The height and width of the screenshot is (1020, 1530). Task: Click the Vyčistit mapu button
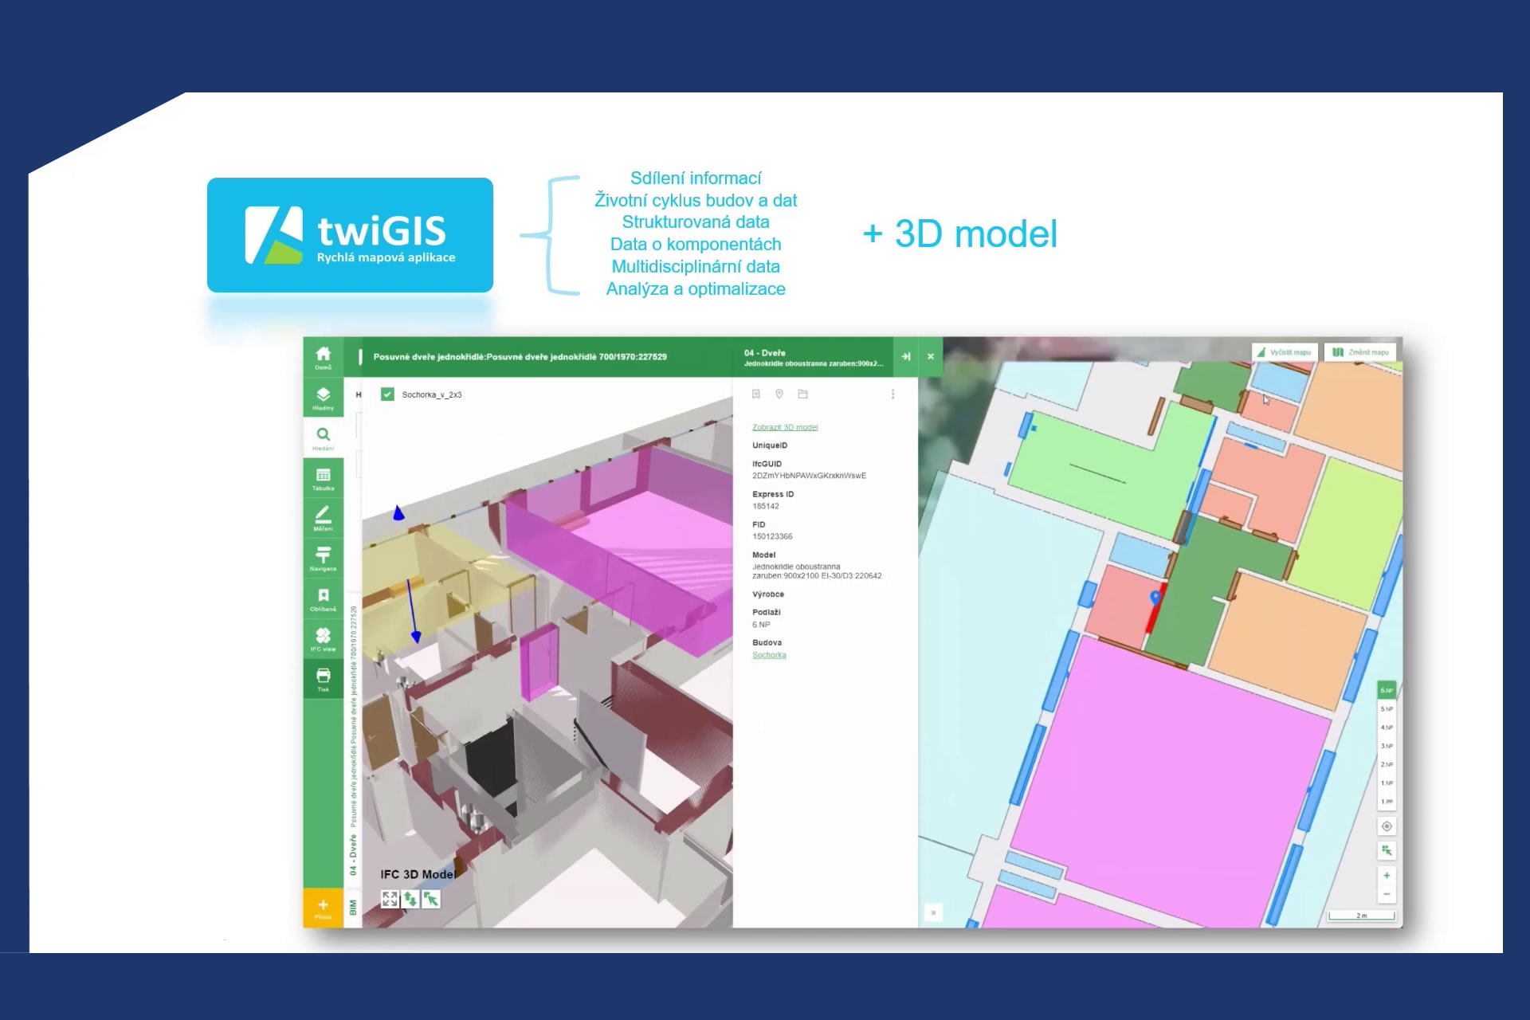point(1284,352)
